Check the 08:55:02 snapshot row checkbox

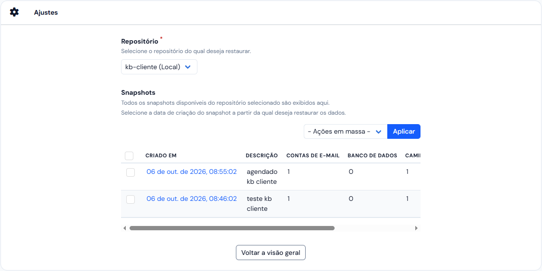(x=131, y=172)
